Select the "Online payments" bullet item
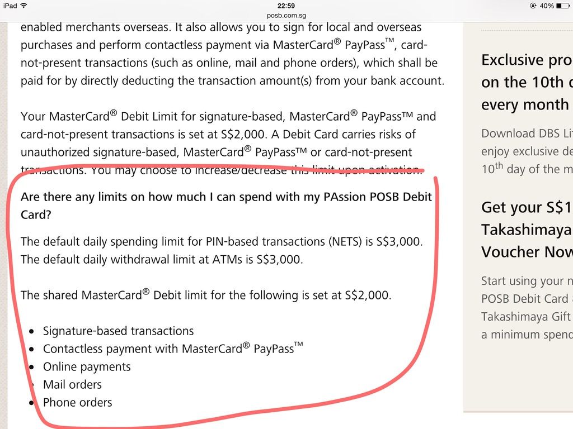Viewport: 573px width, 429px height. [x=87, y=367]
